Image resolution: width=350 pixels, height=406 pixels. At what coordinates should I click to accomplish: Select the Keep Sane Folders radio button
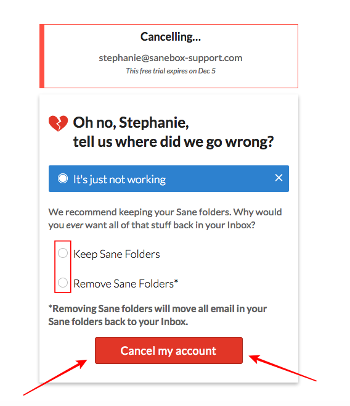coord(63,253)
